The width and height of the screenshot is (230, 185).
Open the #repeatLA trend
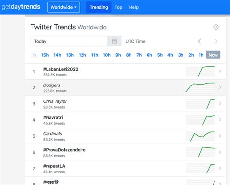pyautogui.click(x=54, y=166)
